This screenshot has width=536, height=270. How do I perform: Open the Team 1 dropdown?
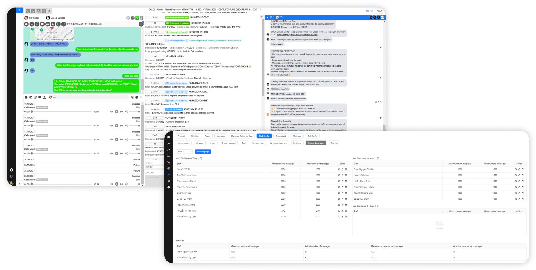tap(184, 152)
